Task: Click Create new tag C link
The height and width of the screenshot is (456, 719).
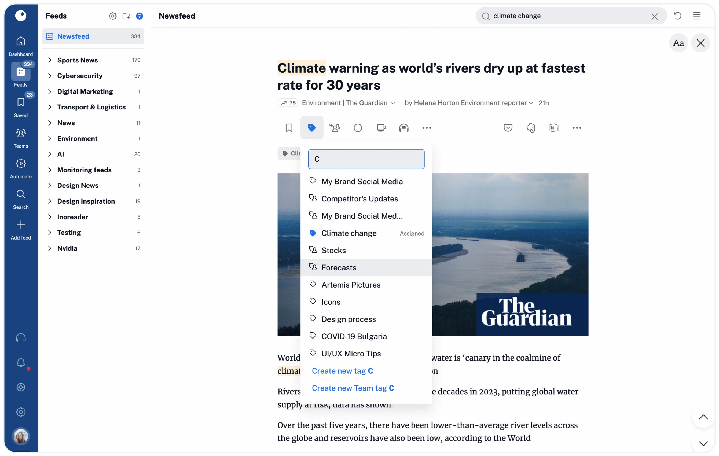Action: [x=343, y=371]
